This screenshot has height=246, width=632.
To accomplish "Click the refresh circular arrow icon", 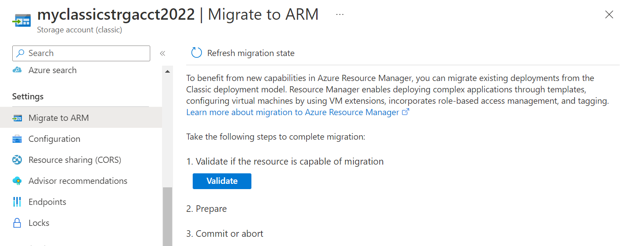I will tap(197, 53).
